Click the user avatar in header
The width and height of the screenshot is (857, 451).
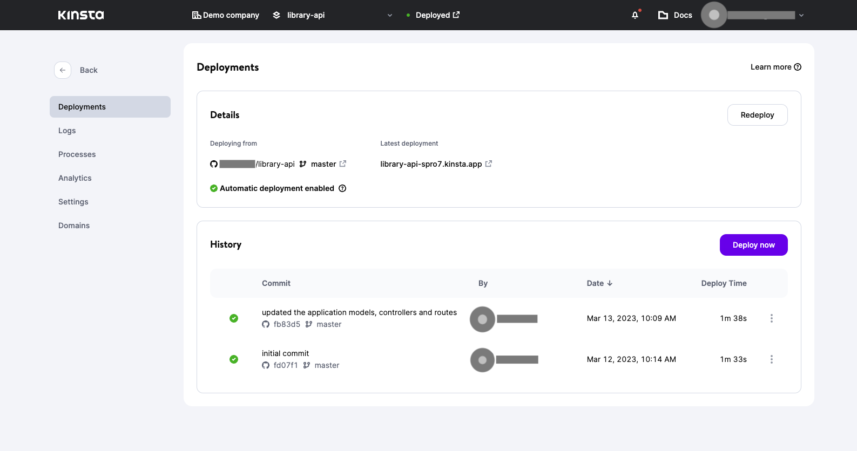point(714,15)
